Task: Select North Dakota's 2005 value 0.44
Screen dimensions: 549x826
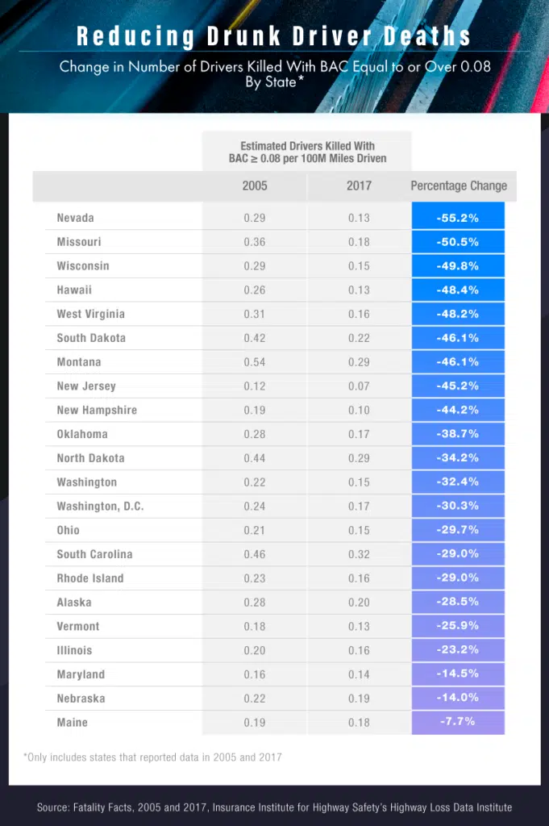Action: coord(255,458)
